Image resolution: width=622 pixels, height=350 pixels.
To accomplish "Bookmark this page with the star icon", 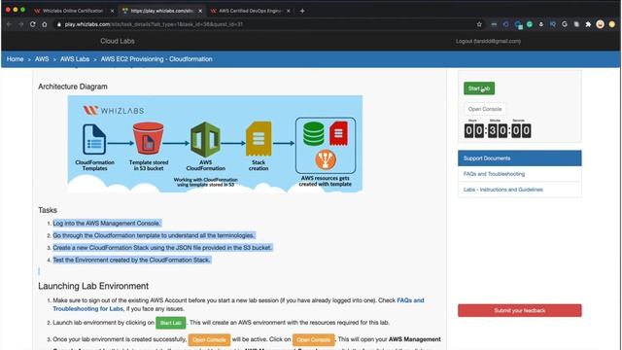I will coord(479,24).
